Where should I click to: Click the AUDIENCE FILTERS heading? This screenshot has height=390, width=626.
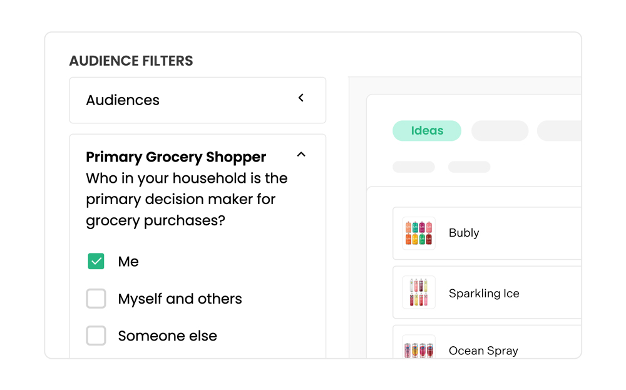point(131,61)
